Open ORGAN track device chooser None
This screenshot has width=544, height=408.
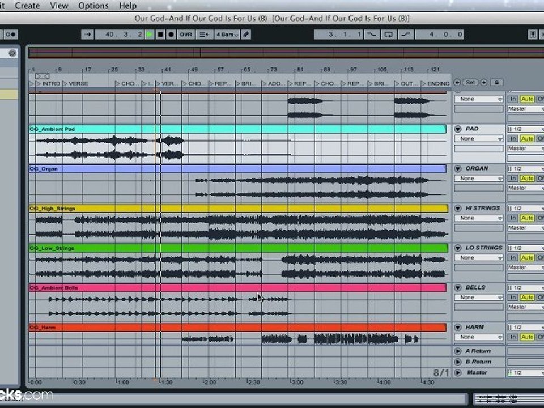pos(479,178)
